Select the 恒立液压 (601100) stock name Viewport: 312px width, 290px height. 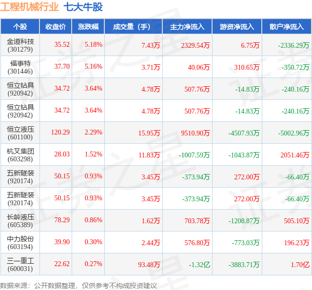(20, 133)
